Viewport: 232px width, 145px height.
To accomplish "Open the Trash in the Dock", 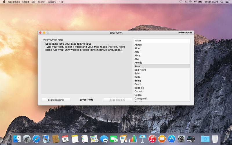I will (215, 139).
